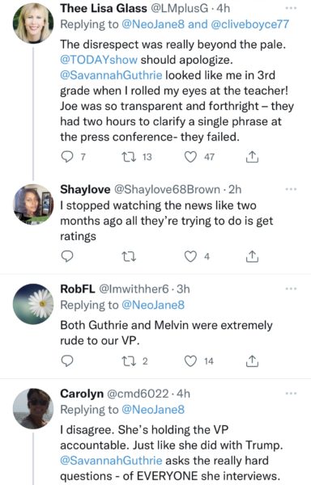The image size is (311, 485).
Task: Reply to Shaylove's tweet about ratings
Action: (x=66, y=256)
